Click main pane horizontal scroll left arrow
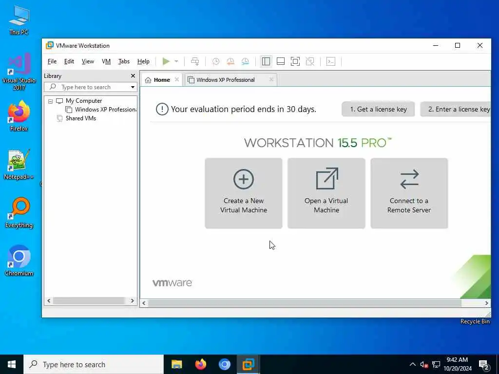This screenshot has height=374, width=499. [x=144, y=303]
